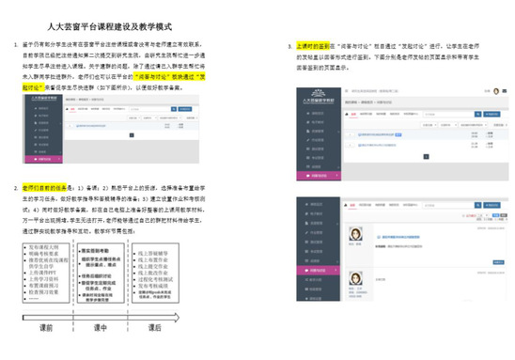Click the school crest logo in the upper-right screenshot sidebar
This screenshot has height=360, width=515.
click(319, 93)
